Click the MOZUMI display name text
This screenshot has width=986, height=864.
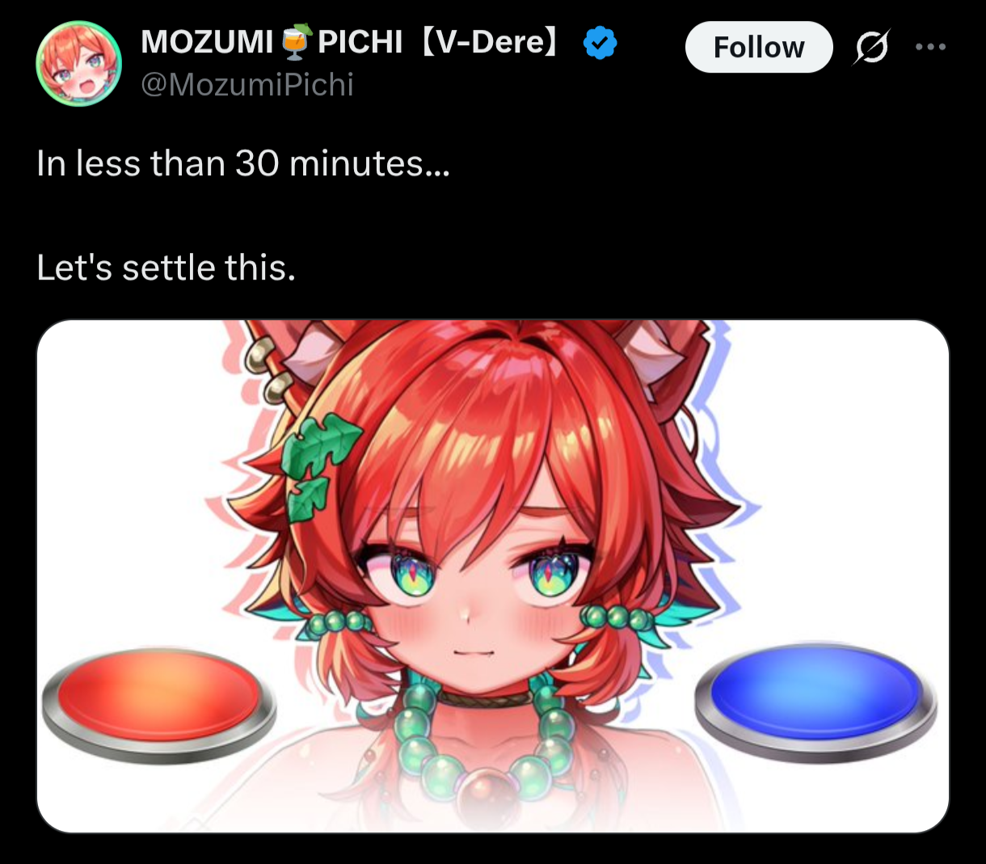tap(207, 42)
